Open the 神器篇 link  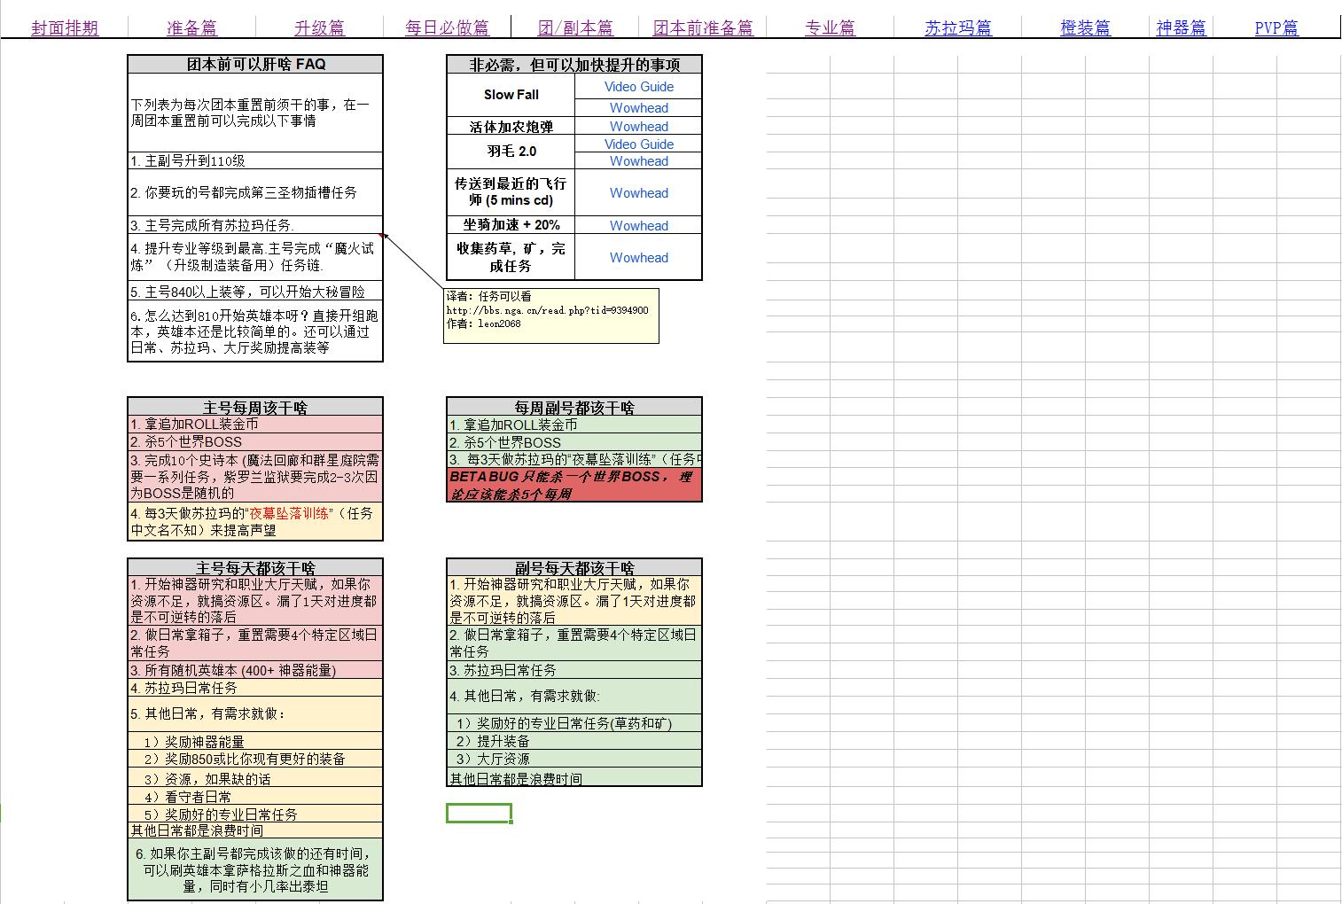coord(1182,27)
